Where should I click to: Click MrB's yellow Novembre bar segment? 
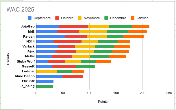click(x=93, y=32)
